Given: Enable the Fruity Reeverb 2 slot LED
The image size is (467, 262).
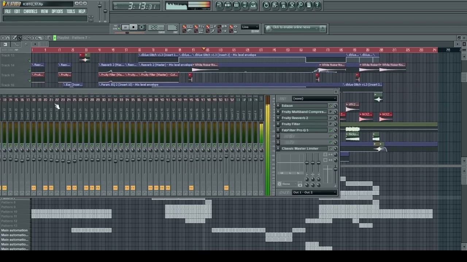Looking at the screenshot, I should click(x=331, y=118).
